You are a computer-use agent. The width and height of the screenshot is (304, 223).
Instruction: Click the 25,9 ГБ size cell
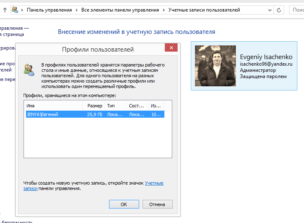95,114
